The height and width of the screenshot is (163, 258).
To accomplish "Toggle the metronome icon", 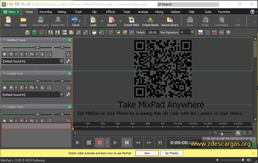I will pyautogui.click(x=111, y=32).
